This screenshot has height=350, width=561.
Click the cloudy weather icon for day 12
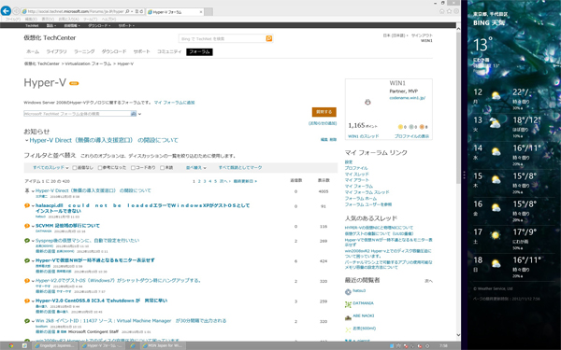[496, 95]
